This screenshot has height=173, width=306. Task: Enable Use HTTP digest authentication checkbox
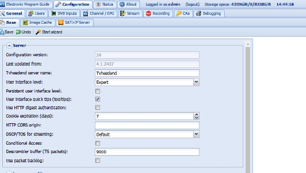coord(98,107)
